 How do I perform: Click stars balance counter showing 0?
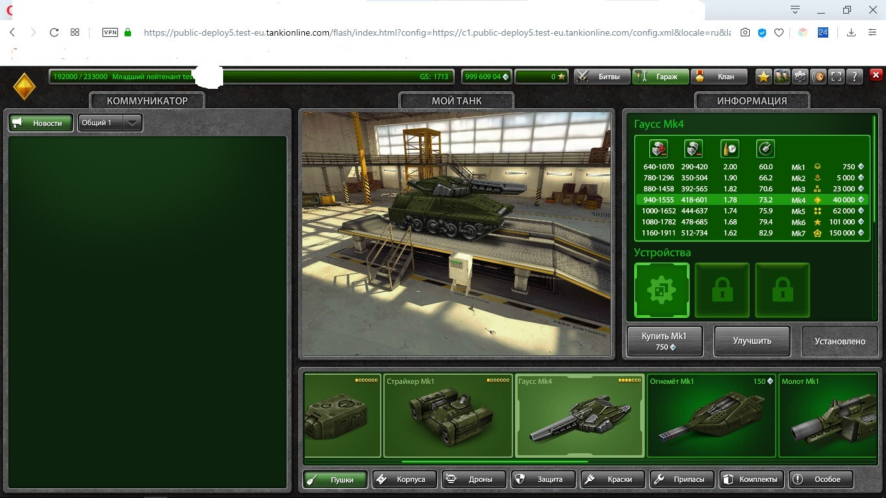point(542,77)
